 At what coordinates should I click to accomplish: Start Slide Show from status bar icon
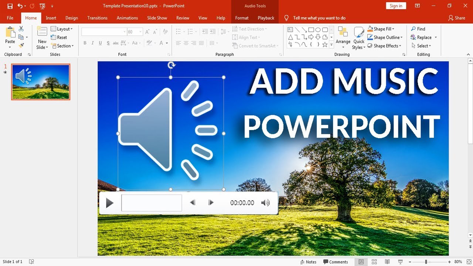click(x=400, y=262)
